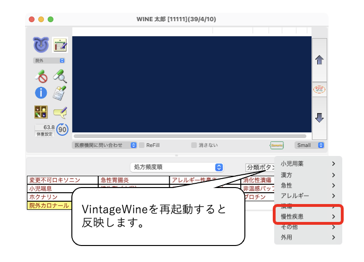The height and width of the screenshot is (262, 364).
Task: Open the calendar with pencil icon
Action: 60,44
